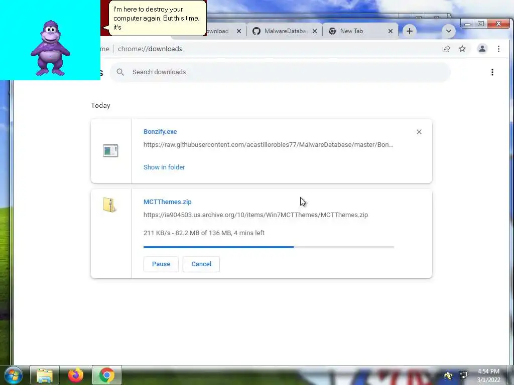
Task: Launch Firefox from the taskbar
Action: click(76, 375)
